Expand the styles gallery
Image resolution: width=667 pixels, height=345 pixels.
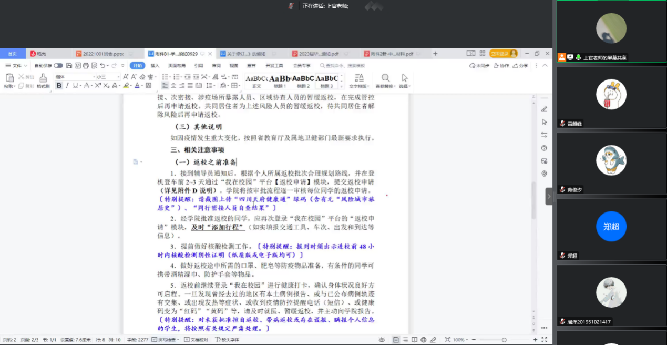(x=342, y=86)
